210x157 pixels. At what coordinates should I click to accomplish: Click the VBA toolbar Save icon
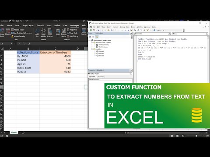pyautogui.click(x=98, y=30)
